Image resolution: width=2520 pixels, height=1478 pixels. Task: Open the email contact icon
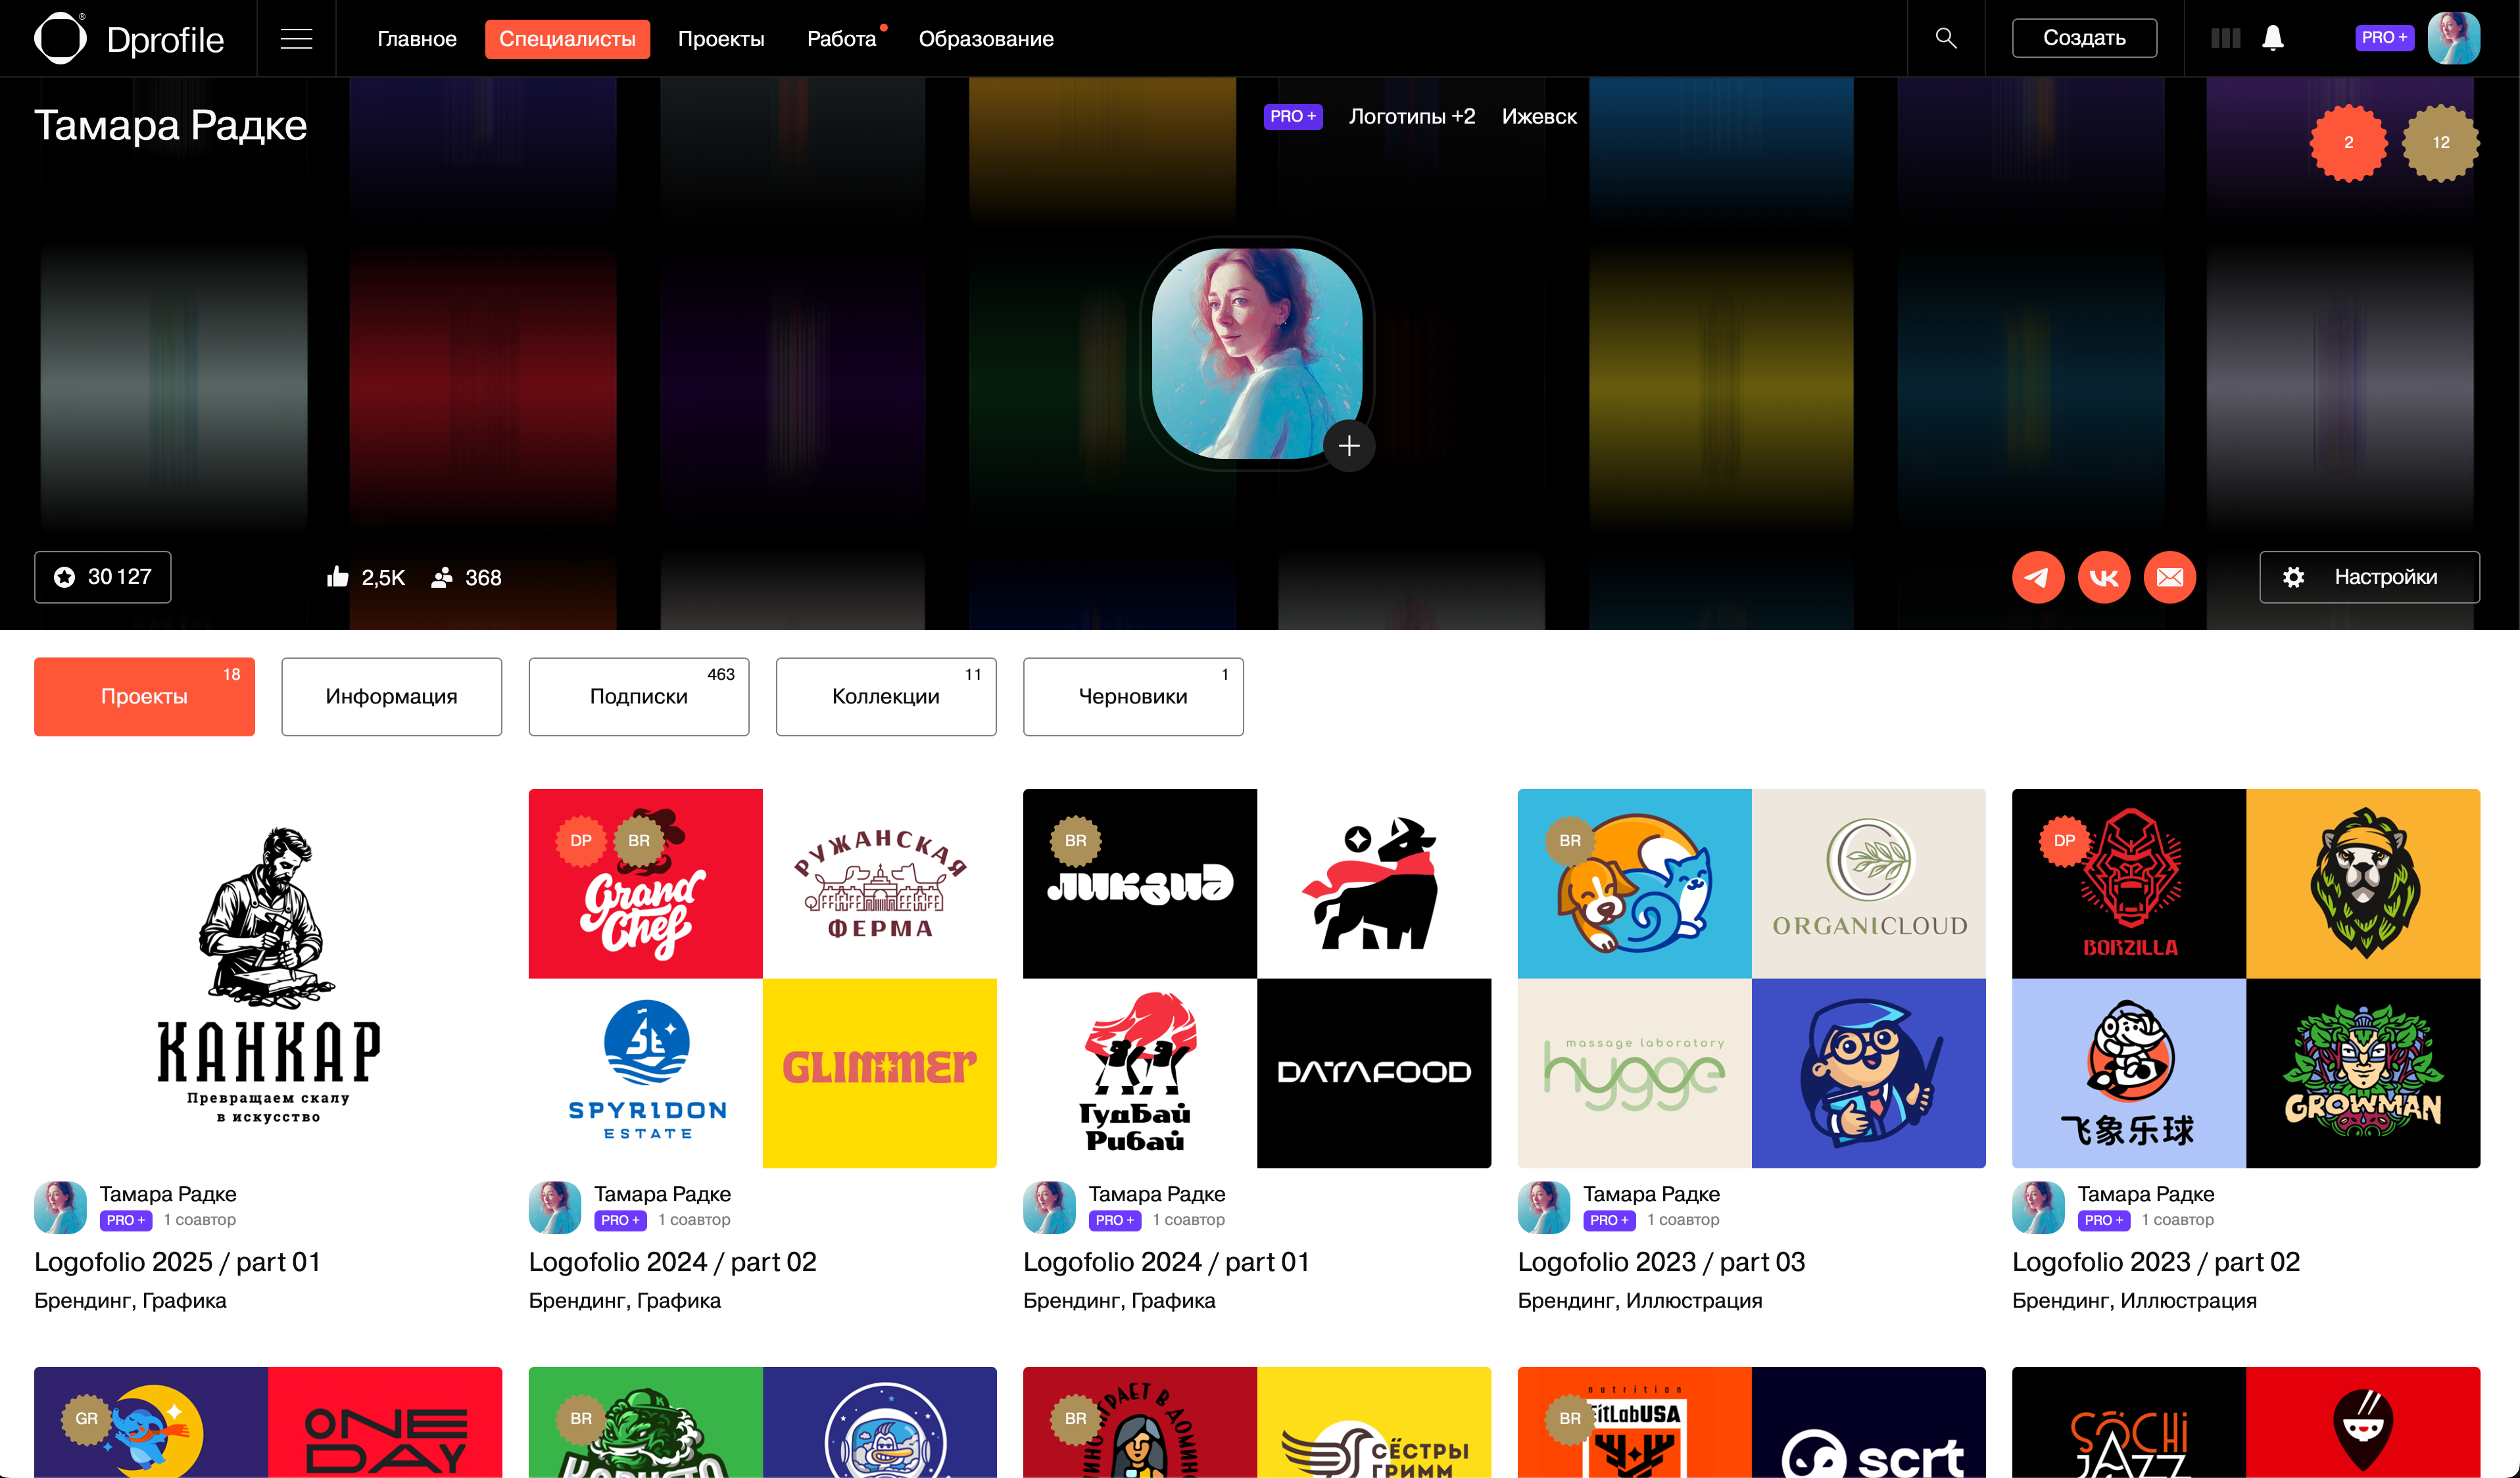tap(2170, 577)
